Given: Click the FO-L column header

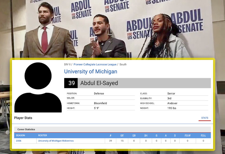Looking at the screenshot, I should [x=203, y=135].
